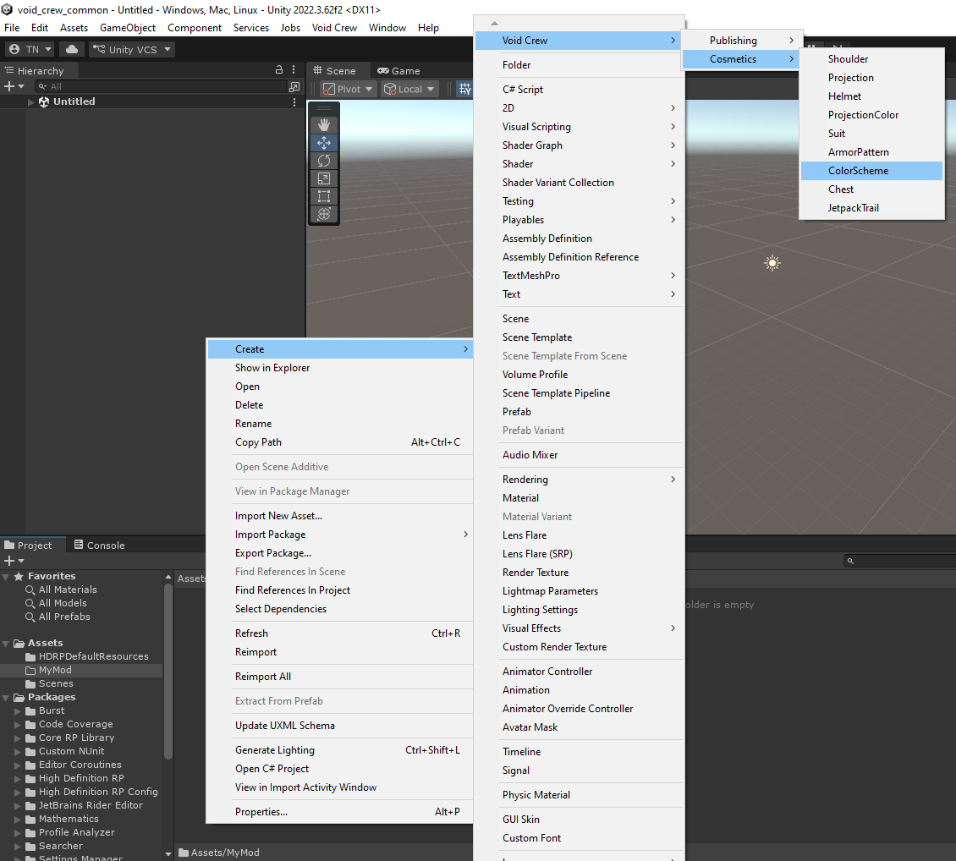Image resolution: width=956 pixels, height=861 pixels.
Task: Click the Hierarchy search field
Action: pyautogui.click(x=160, y=86)
